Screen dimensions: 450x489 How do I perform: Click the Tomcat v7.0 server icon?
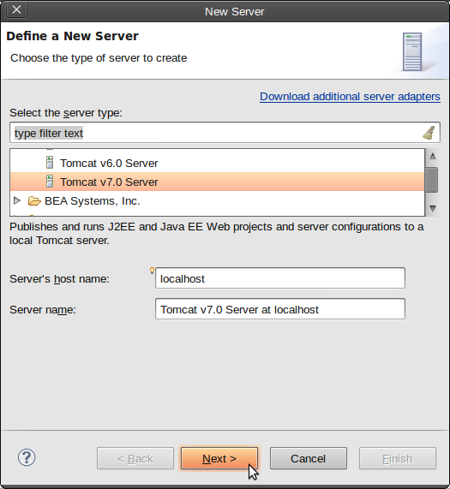click(x=50, y=182)
